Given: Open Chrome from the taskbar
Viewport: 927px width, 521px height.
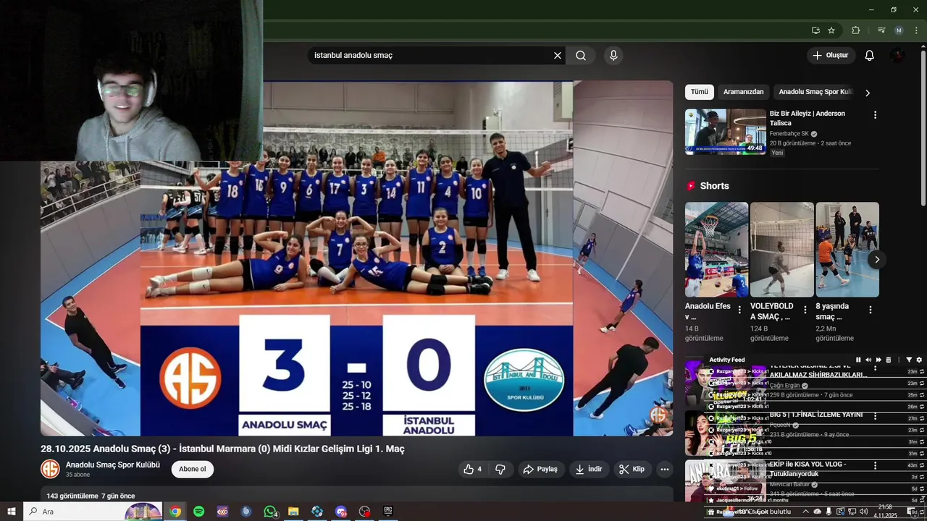Looking at the screenshot, I should pos(175,512).
